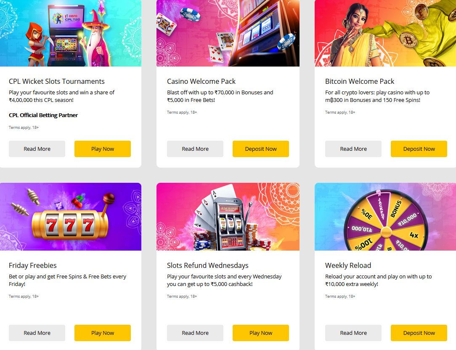This screenshot has height=350, width=456.
Task: Click Play Now under Slots Refund Wednesdays
Action: pyautogui.click(x=261, y=333)
